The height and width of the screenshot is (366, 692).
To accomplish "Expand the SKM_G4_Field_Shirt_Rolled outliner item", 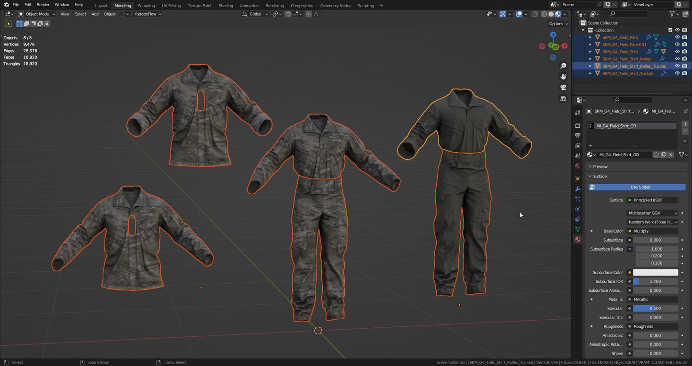I will coord(590,58).
